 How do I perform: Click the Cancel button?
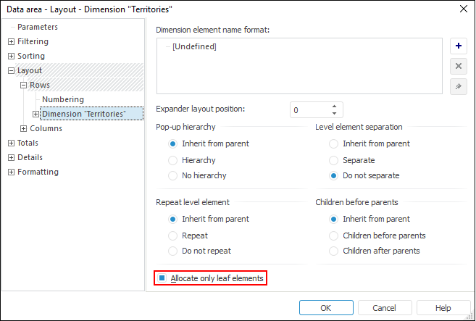[385, 308]
